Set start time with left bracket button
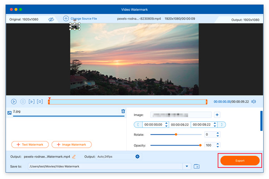Viewport: 269px width, 179px height. (138, 125)
